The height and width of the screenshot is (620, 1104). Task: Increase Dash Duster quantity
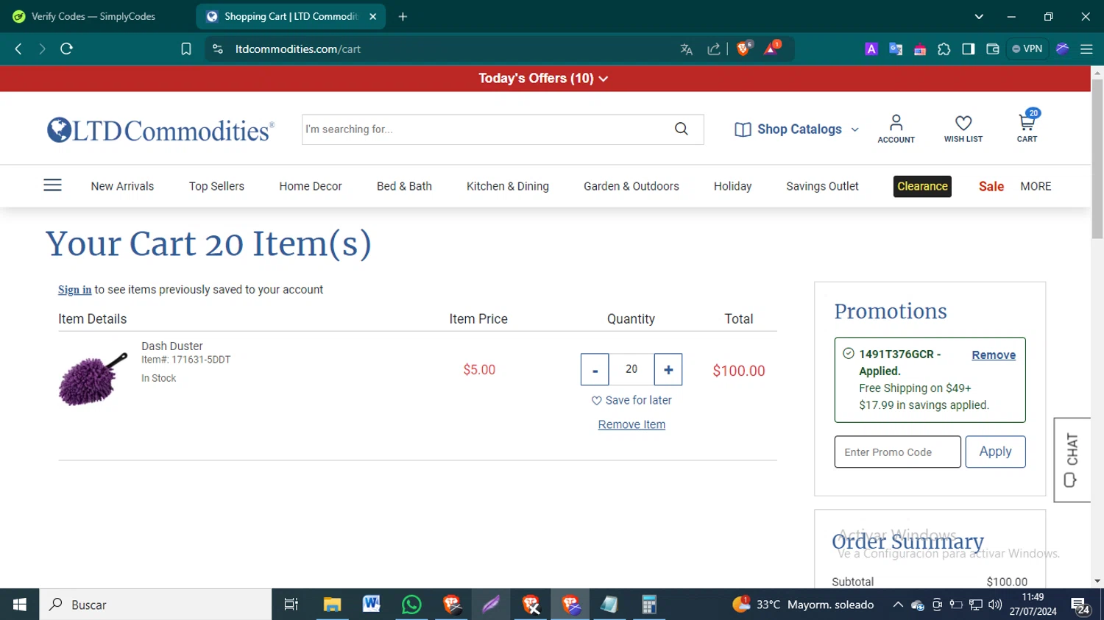tap(668, 369)
